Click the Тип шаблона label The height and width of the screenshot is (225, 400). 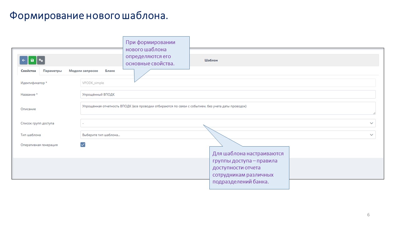pyautogui.click(x=31, y=135)
